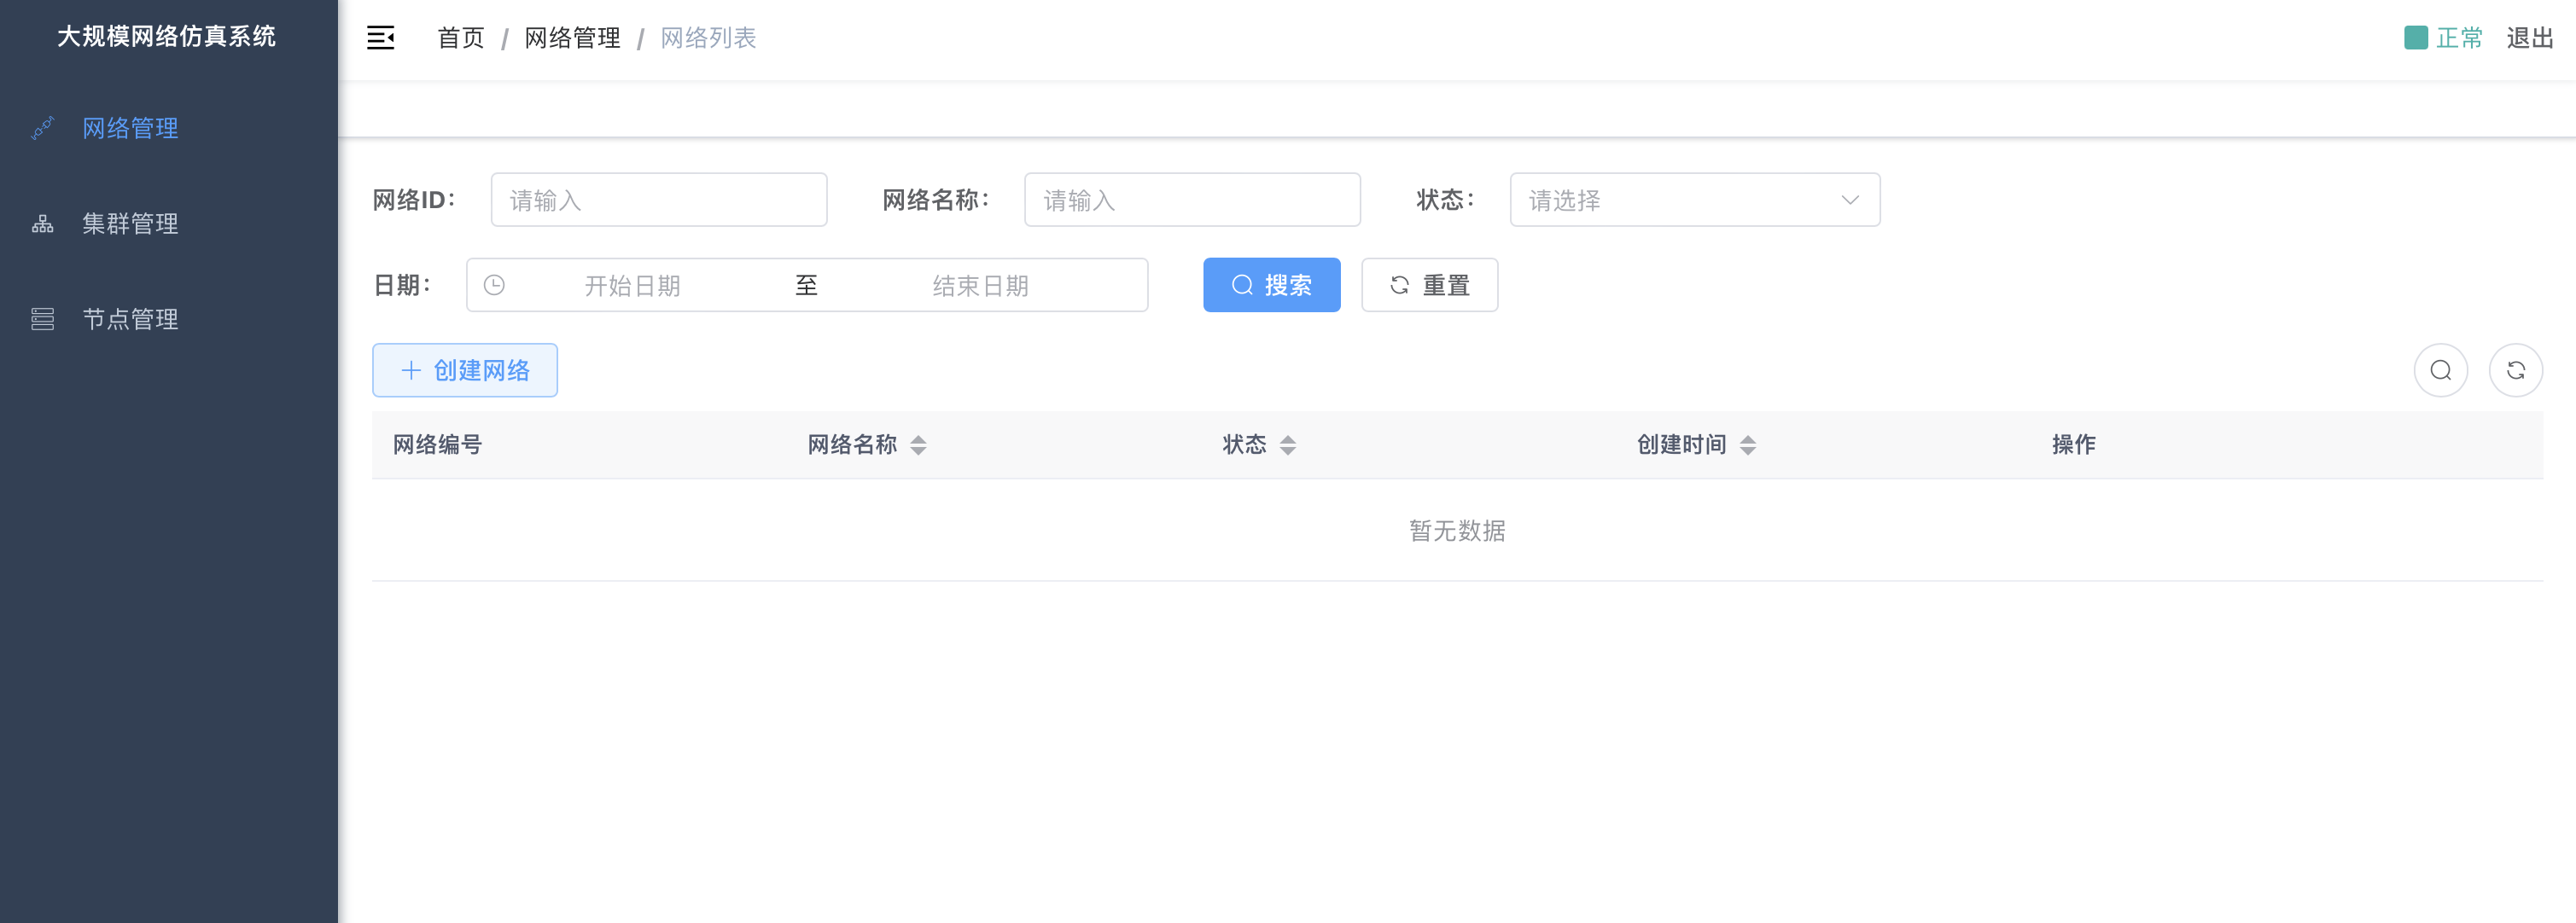Click the green status indicator square

point(2415,38)
